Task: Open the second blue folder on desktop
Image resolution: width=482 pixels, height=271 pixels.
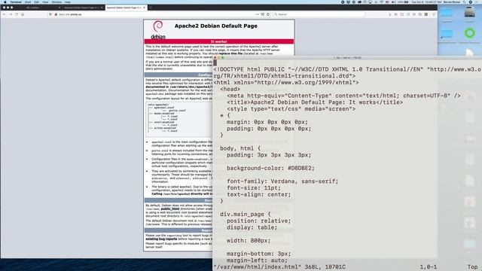Action: pyautogui.click(x=447, y=33)
